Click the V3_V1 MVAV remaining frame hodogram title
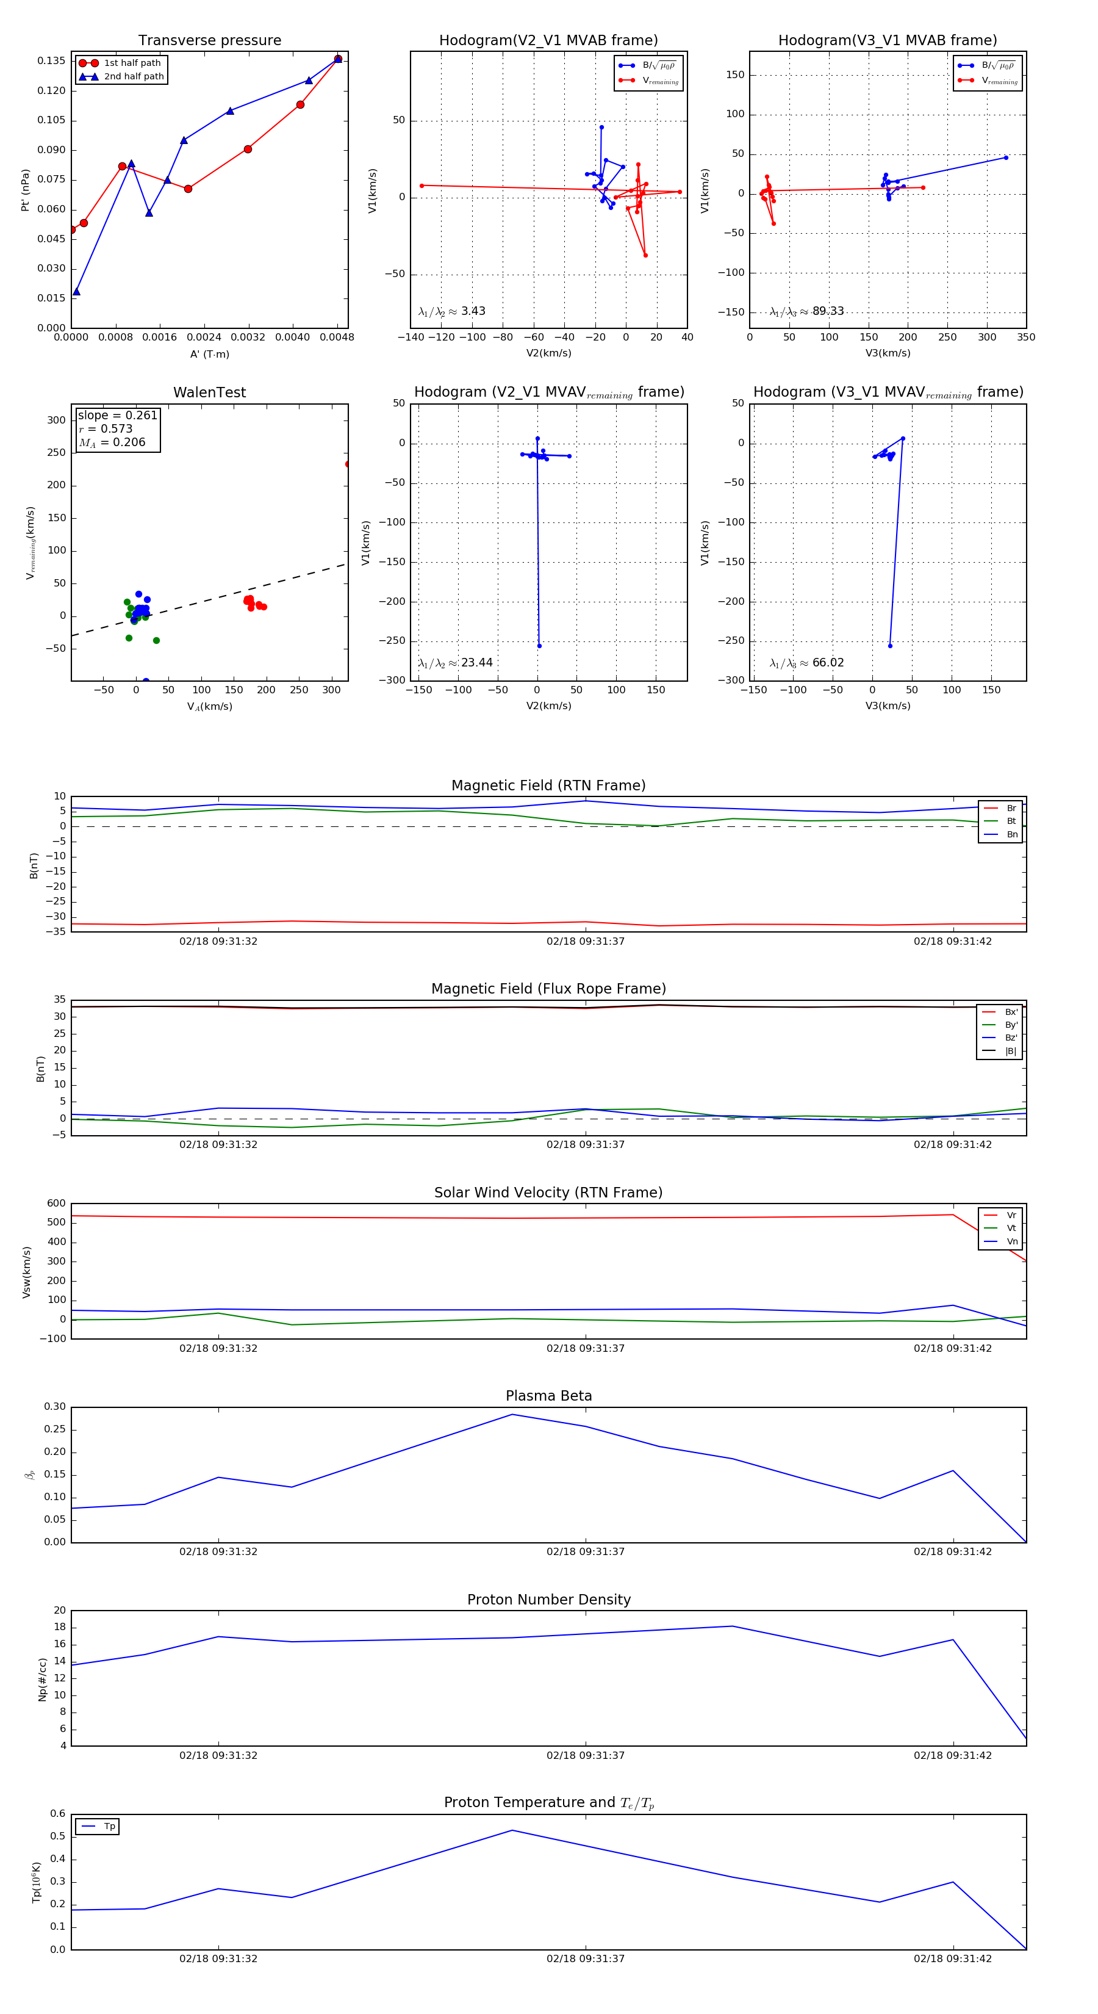1098x2014 pixels. [888, 392]
